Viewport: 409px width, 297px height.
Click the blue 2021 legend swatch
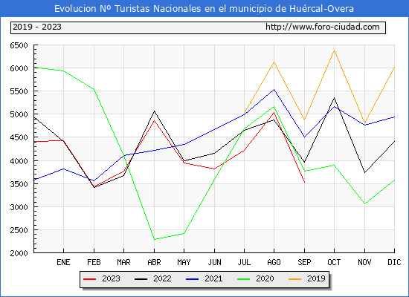(193, 279)
